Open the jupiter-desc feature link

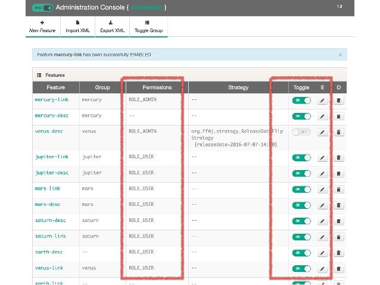(52, 173)
